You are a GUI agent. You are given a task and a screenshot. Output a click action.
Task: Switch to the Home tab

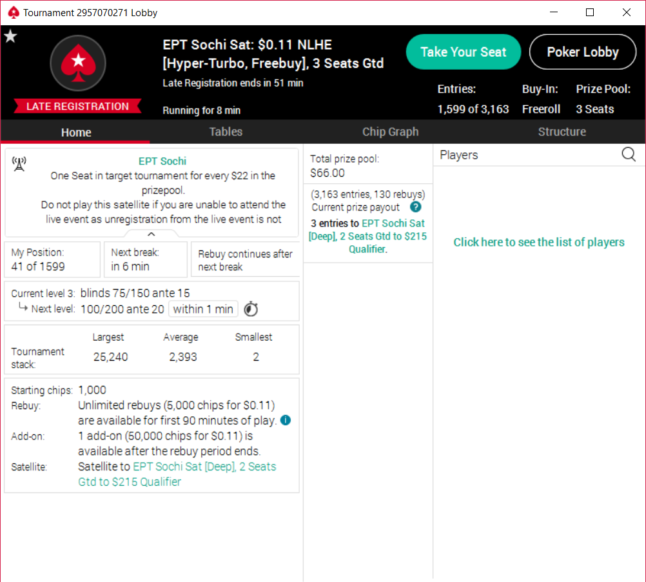coord(76,132)
